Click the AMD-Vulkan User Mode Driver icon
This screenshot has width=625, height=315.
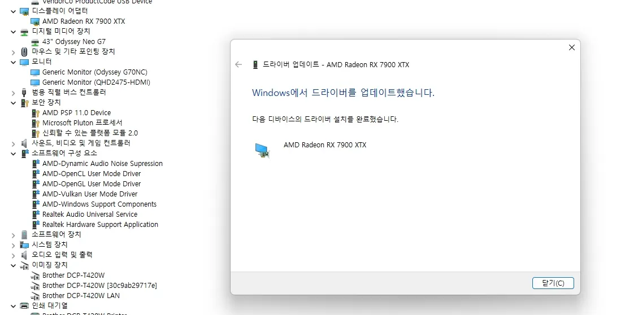pyautogui.click(x=36, y=194)
